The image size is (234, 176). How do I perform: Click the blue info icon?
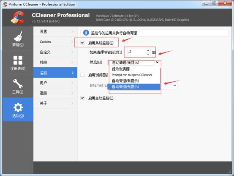point(86,33)
